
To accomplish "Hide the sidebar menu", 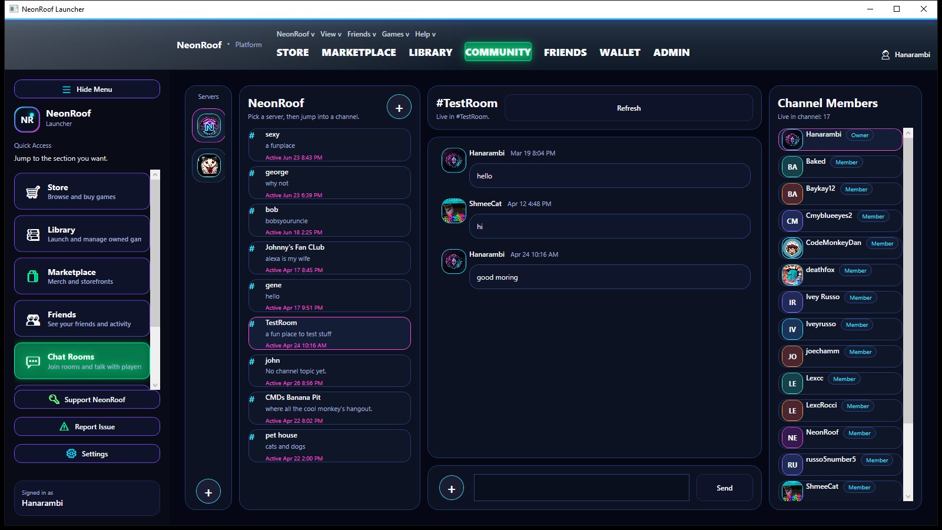I will click(x=87, y=89).
